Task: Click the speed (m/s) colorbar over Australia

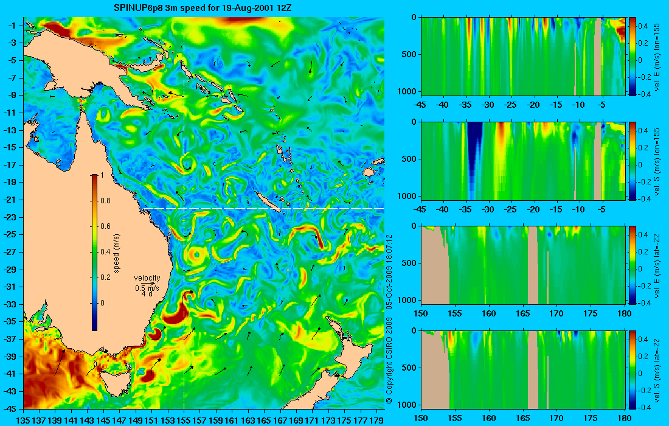Action: [x=94, y=253]
